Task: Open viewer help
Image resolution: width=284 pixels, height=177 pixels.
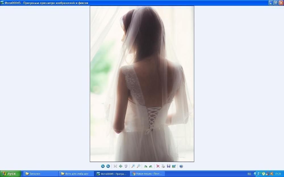Action: (x=181, y=166)
